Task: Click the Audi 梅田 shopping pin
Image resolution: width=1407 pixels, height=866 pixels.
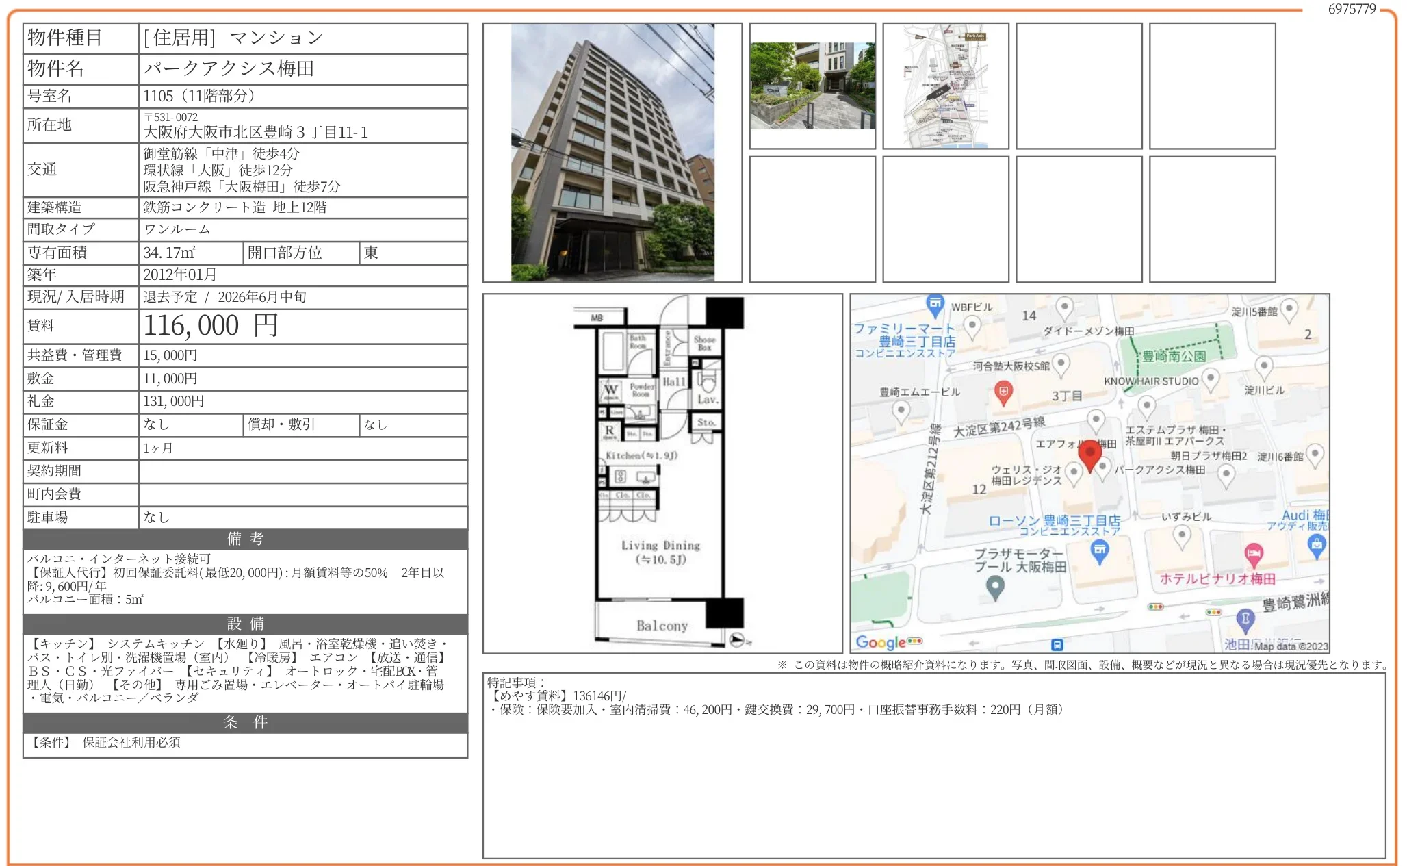Action: (x=1317, y=545)
